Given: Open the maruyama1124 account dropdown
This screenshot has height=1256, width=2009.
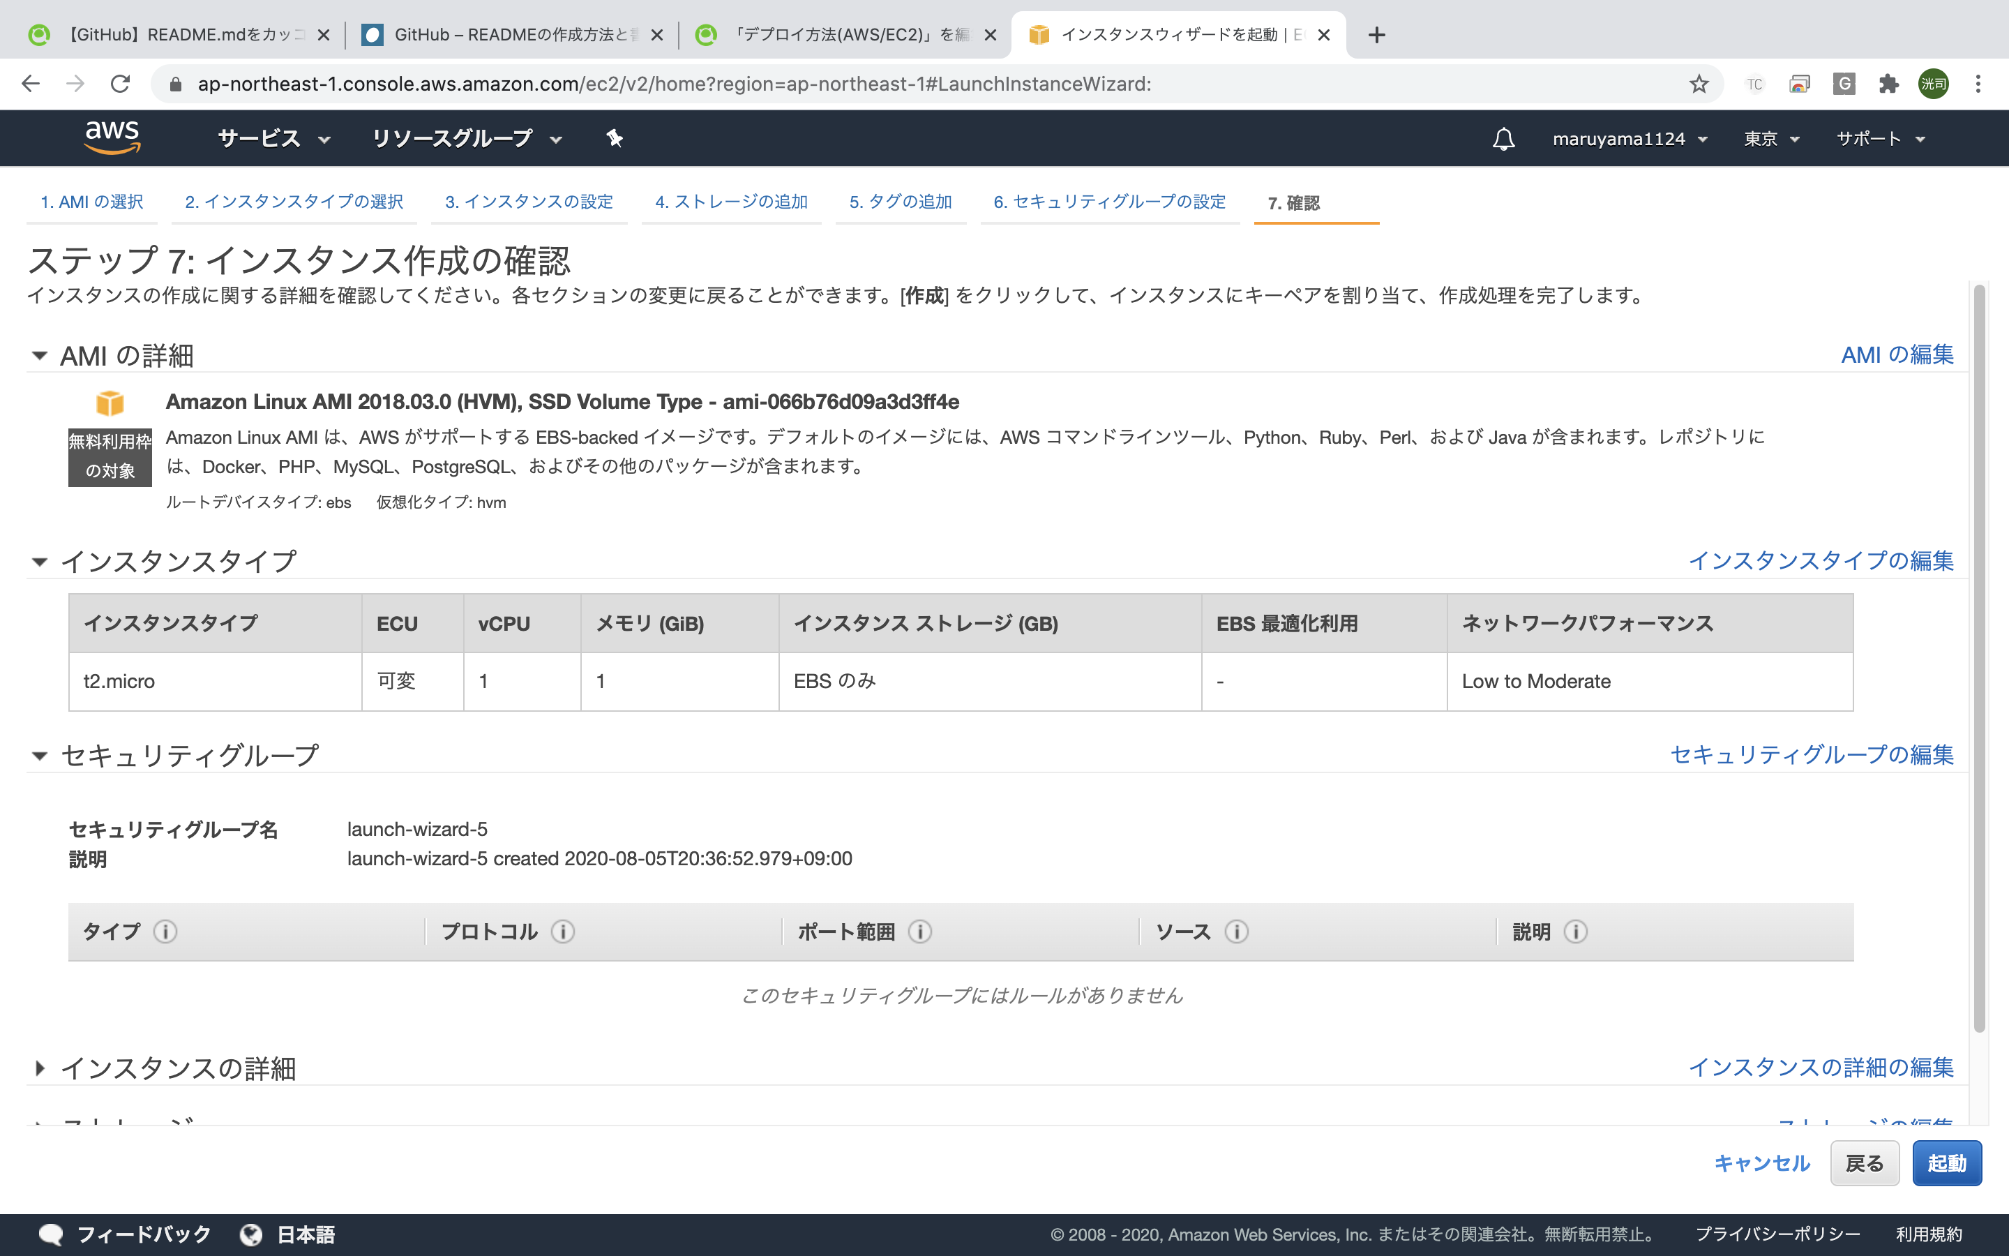Looking at the screenshot, I should coord(1630,139).
